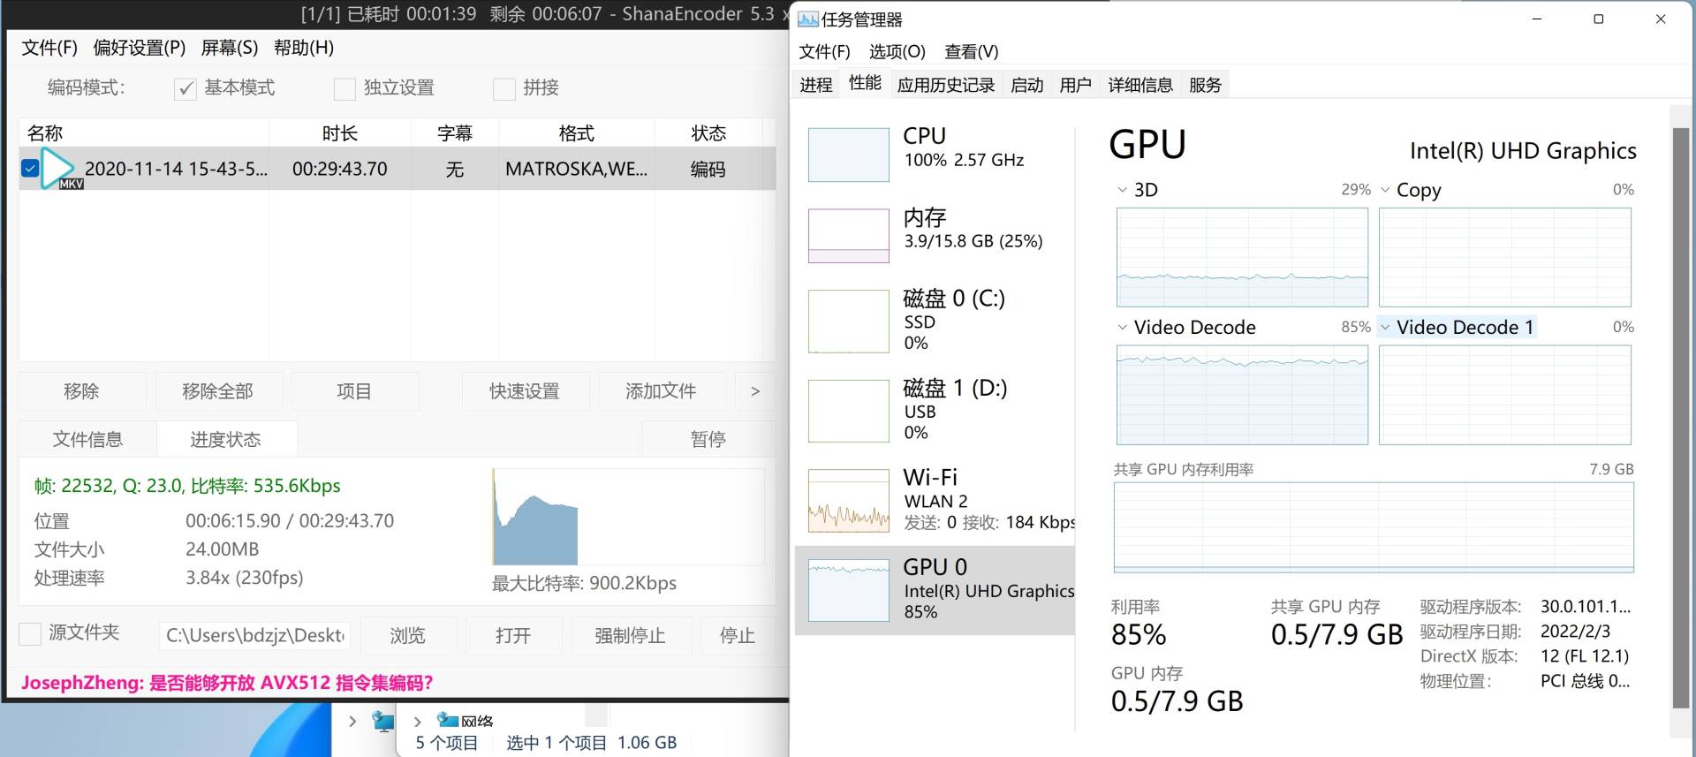Toggle the 基本模式 checkbox
1696x757 pixels.
185,88
